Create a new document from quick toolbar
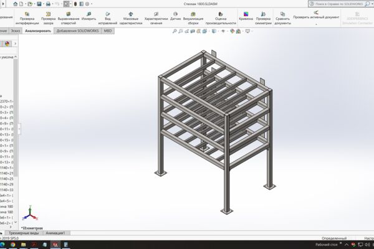Screen dimensions: 374x249 click(x=21, y=4)
